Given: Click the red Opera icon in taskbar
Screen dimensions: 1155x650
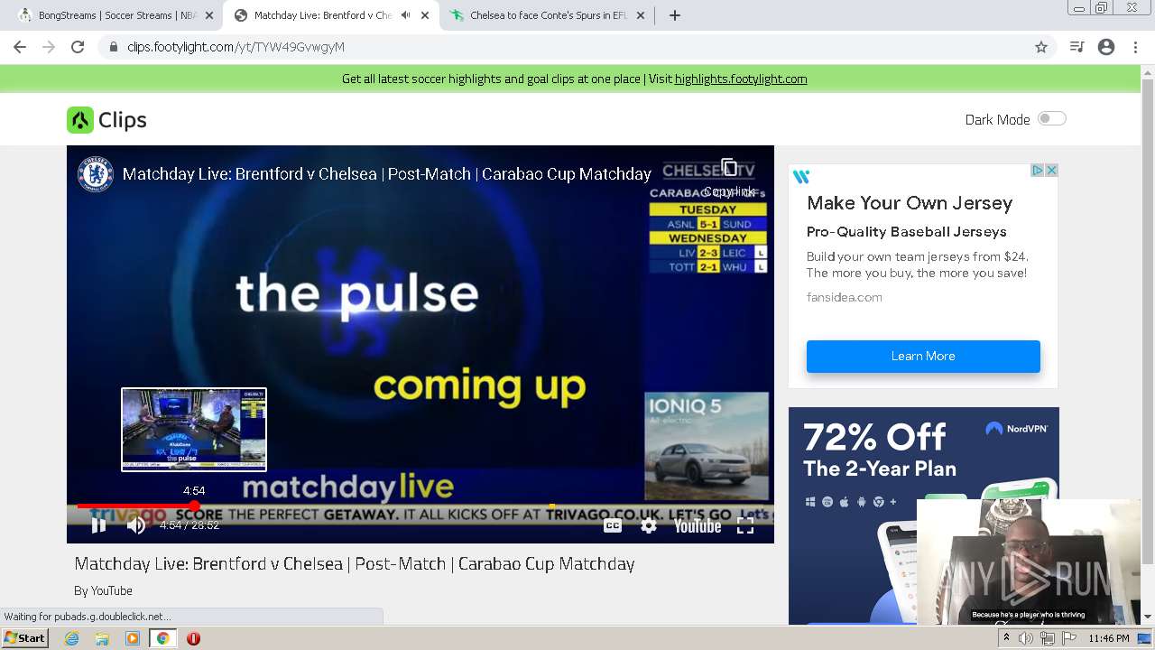Looking at the screenshot, I should [193, 638].
